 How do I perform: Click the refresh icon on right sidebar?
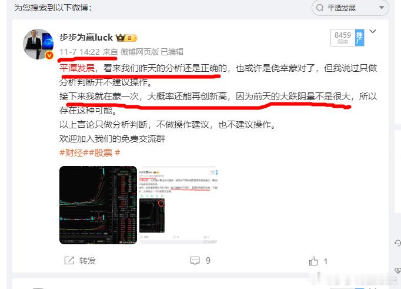(397, 243)
